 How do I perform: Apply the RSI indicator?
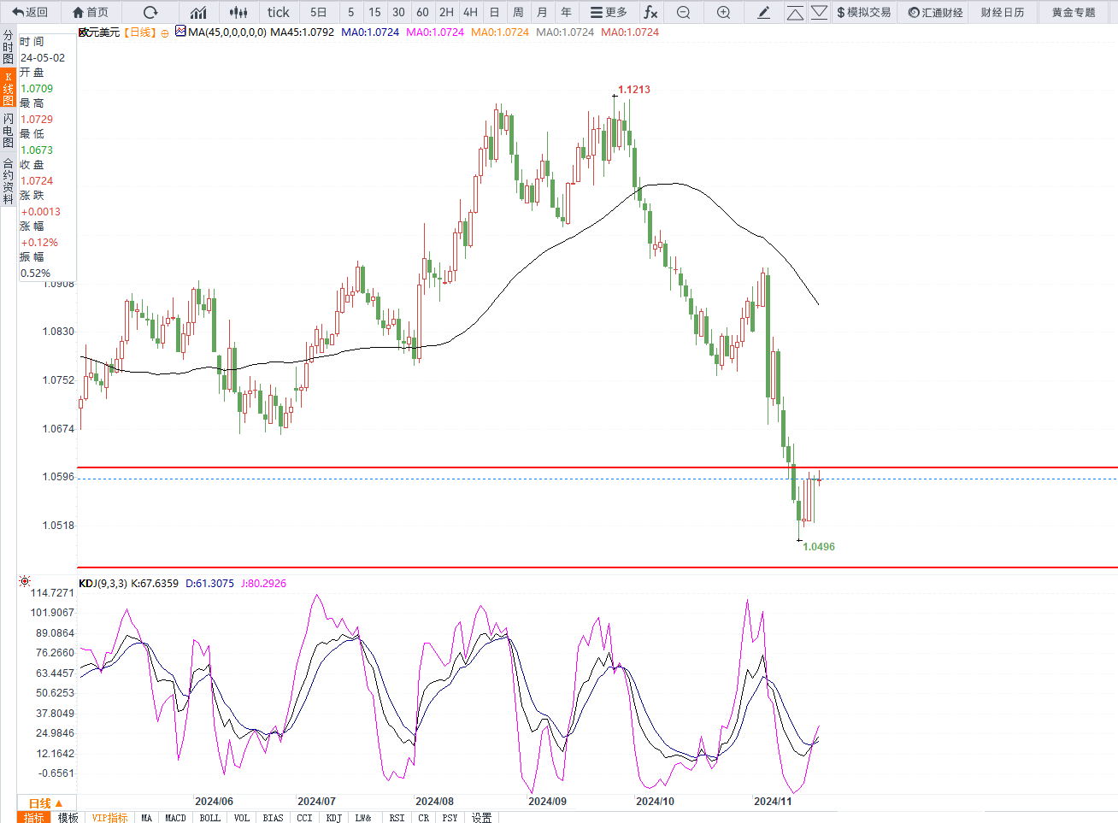click(397, 818)
